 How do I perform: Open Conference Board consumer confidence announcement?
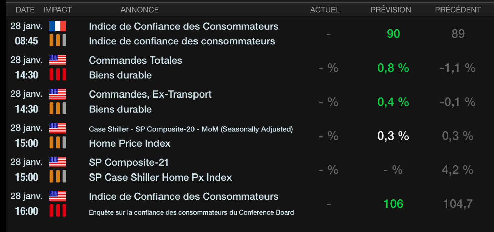pyautogui.click(x=191, y=212)
